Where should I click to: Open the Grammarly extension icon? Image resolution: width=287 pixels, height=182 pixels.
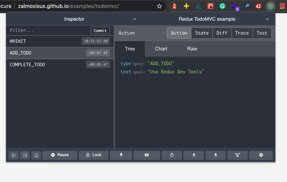tap(222, 6)
